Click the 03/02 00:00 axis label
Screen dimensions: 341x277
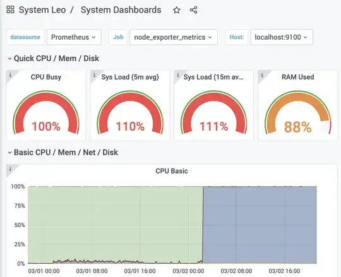pyautogui.click(x=188, y=271)
